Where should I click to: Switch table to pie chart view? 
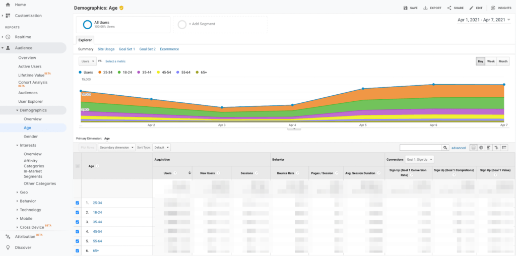pos(481,148)
